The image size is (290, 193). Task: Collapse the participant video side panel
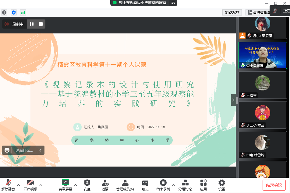click(233, 100)
